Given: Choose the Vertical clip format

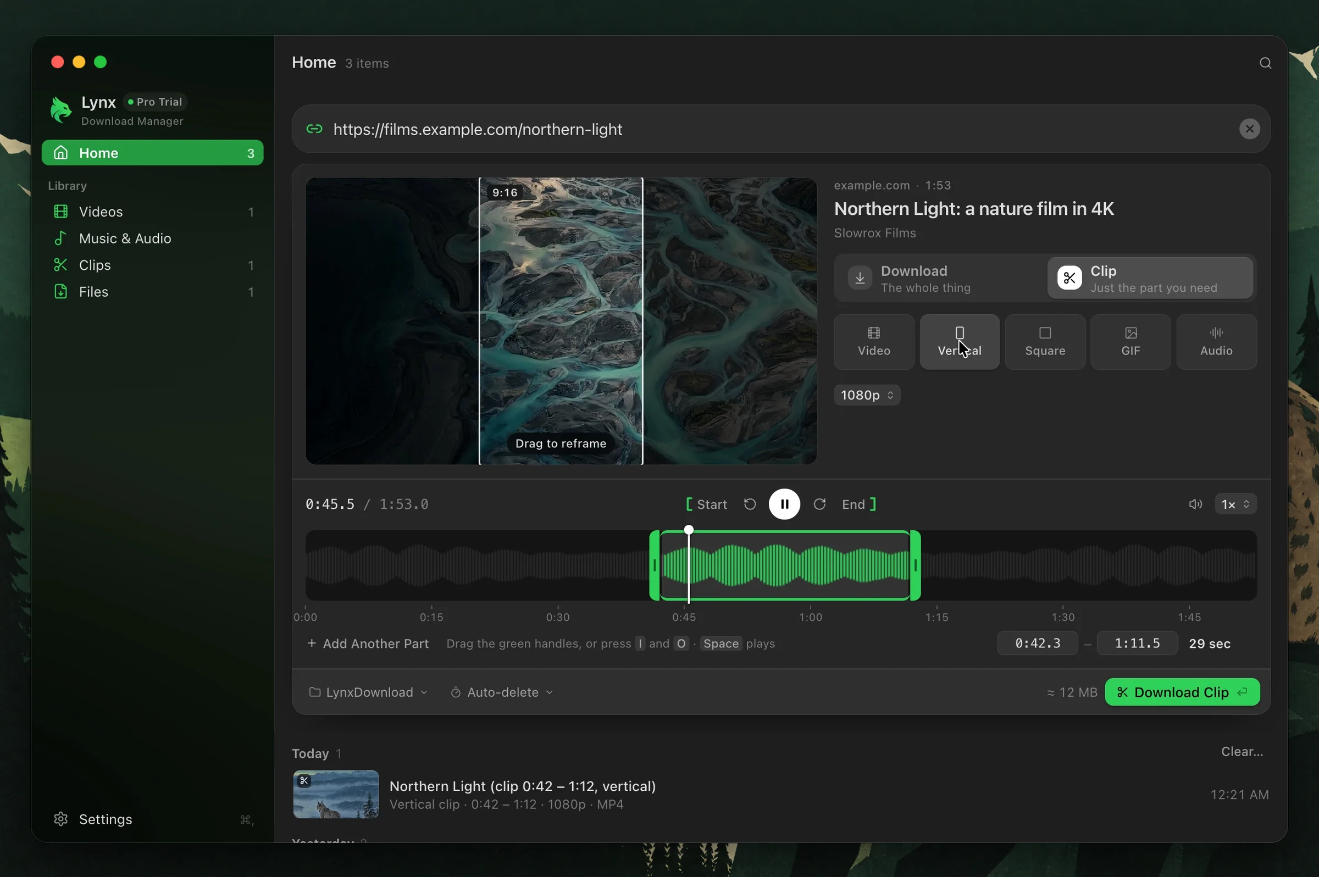Looking at the screenshot, I should [960, 342].
